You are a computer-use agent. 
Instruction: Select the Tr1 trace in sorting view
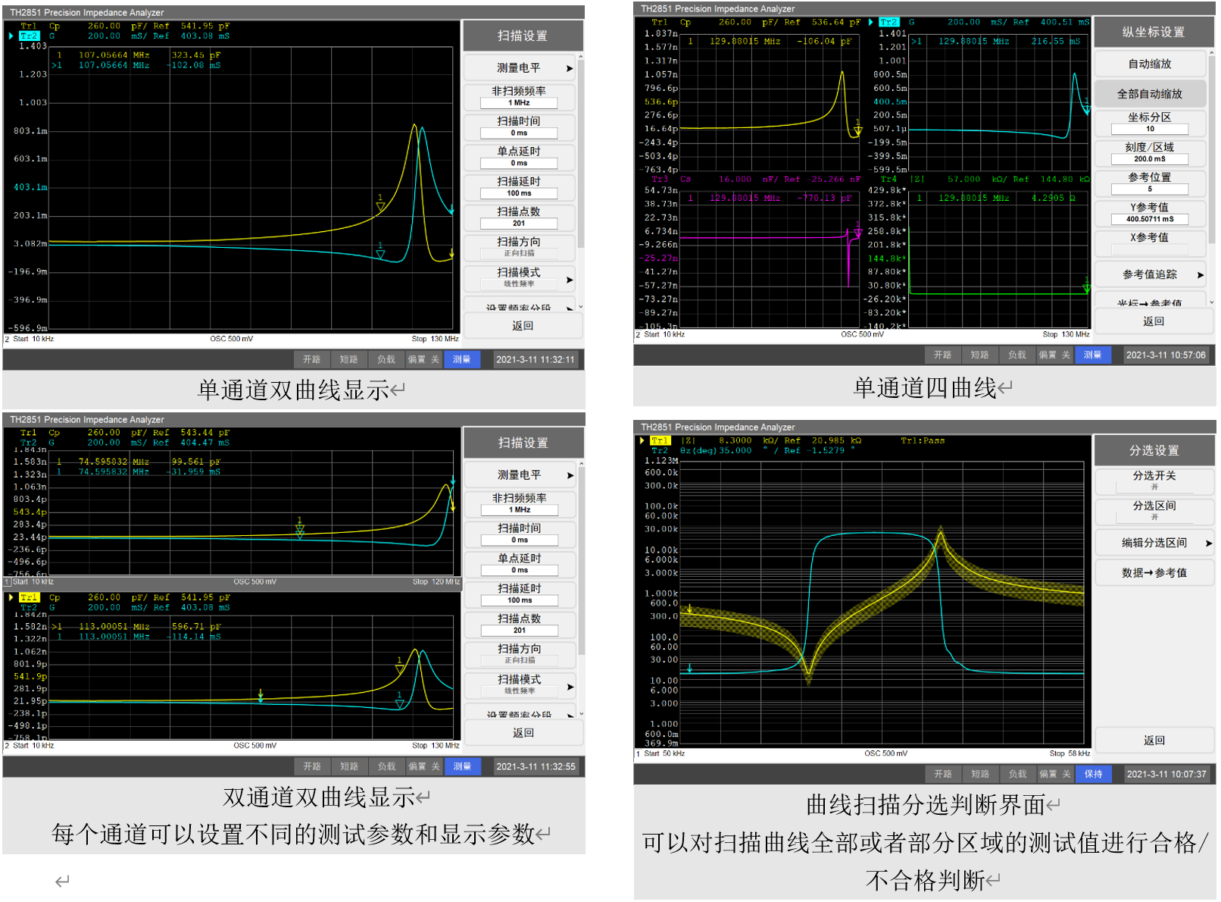(x=661, y=440)
